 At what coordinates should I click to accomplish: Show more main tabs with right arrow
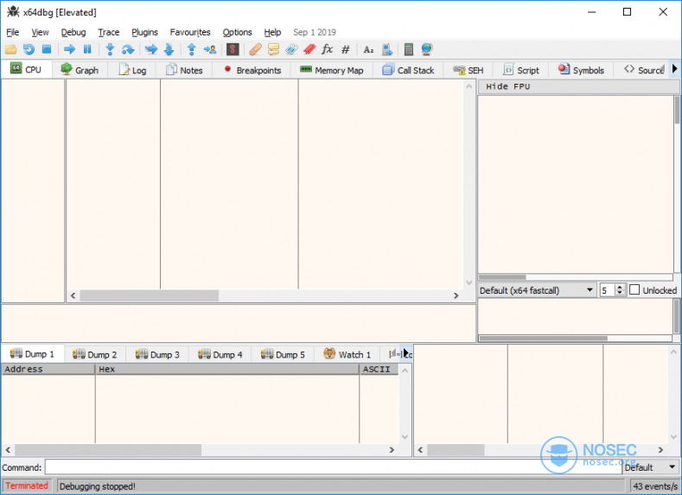click(674, 68)
